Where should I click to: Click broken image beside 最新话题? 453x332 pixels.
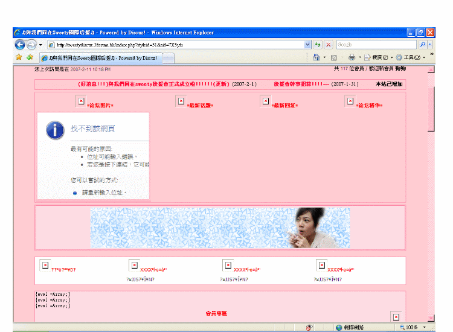pyautogui.click(x=181, y=101)
